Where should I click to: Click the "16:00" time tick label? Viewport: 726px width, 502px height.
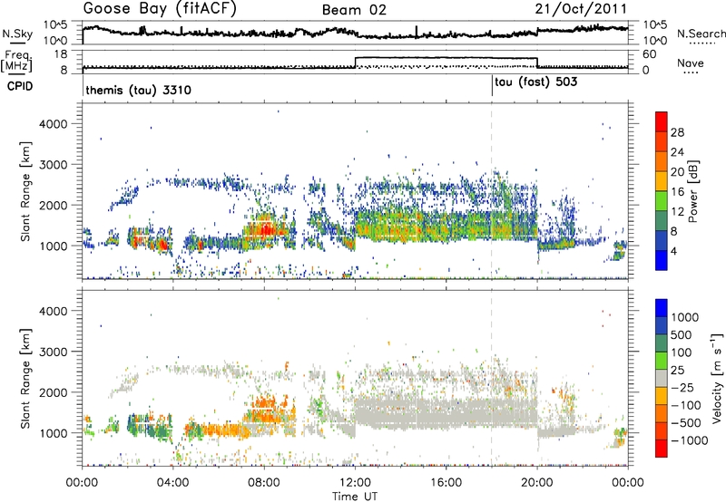click(446, 483)
